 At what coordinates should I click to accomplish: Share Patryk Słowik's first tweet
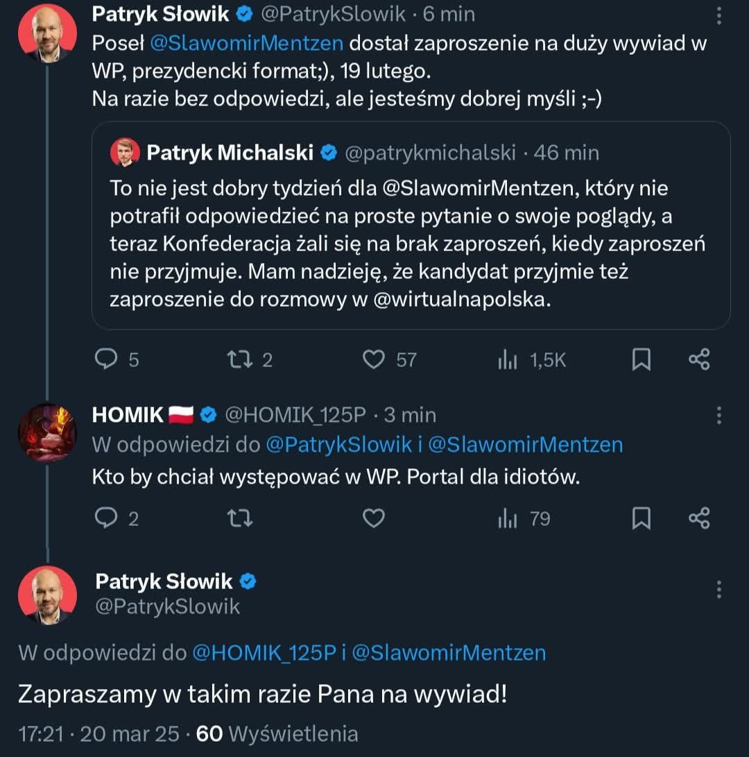point(699,359)
